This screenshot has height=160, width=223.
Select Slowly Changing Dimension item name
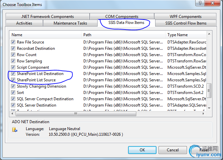[x=41, y=86]
